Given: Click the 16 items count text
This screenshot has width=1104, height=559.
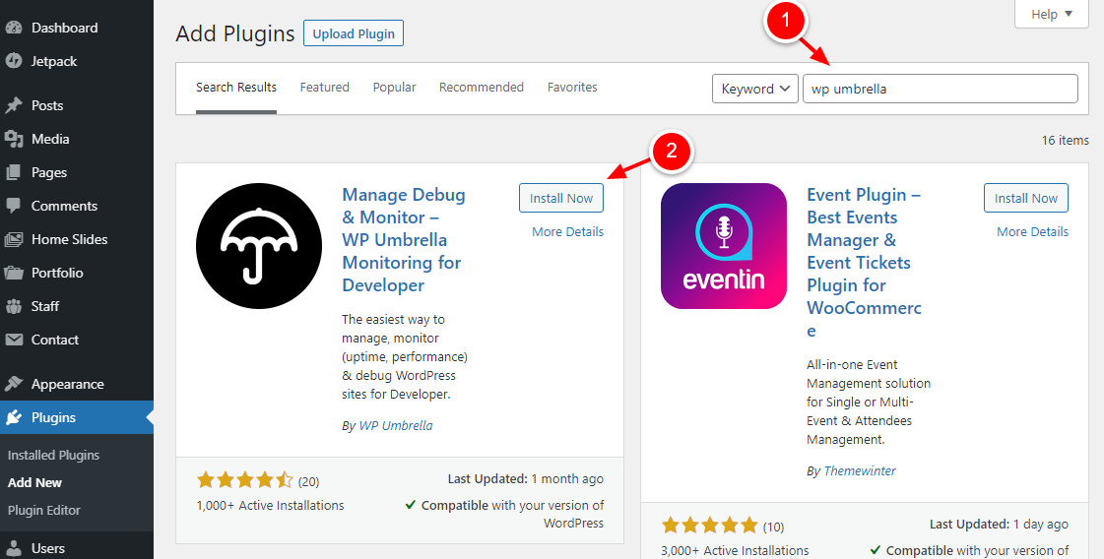Looking at the screenshot, I should click(x=1066, y=140).
